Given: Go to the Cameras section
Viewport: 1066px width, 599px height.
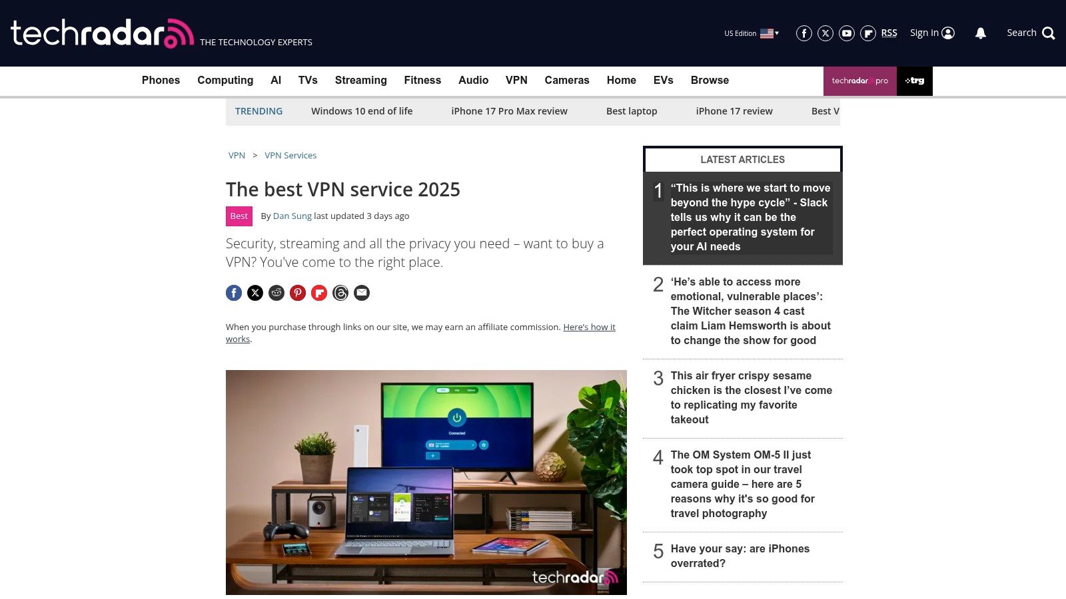Looking at the screenshot, I should 567,81.
